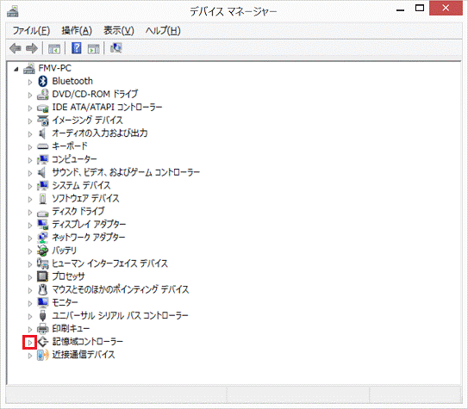468x409 pixels.
Task: Click the IDE ATA/ATAPI コントローラー icon
Action: pos(43,108)
